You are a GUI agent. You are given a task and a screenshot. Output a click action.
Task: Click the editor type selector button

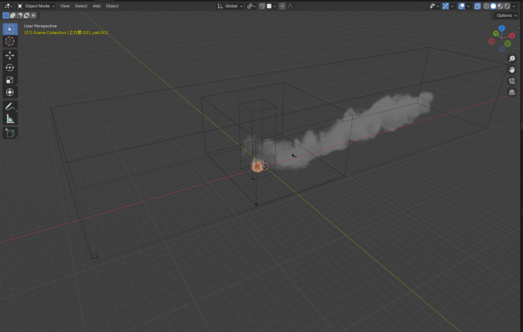(8, 6)
